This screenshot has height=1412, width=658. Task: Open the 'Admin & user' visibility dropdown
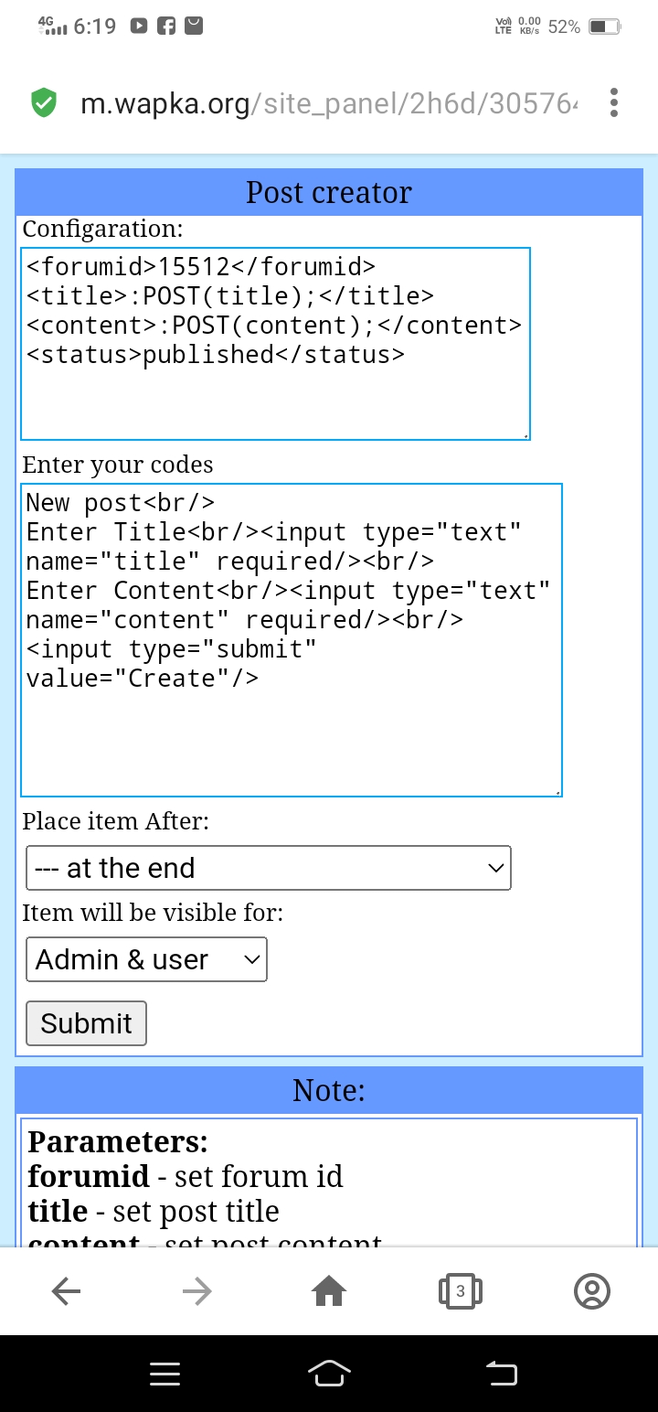click(146, 959)
